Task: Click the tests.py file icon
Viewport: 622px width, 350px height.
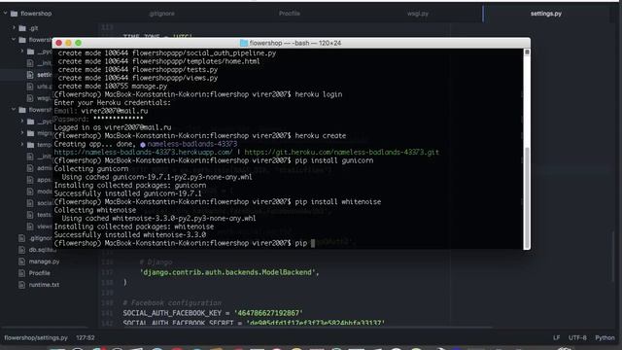Action: click(x=30, y=215)
